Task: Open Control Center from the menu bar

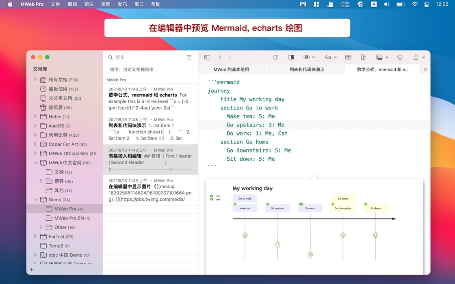Action: 427,4
